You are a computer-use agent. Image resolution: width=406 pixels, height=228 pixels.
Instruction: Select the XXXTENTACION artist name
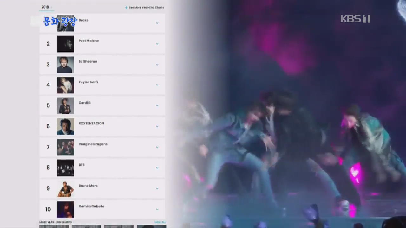[91, 123]
